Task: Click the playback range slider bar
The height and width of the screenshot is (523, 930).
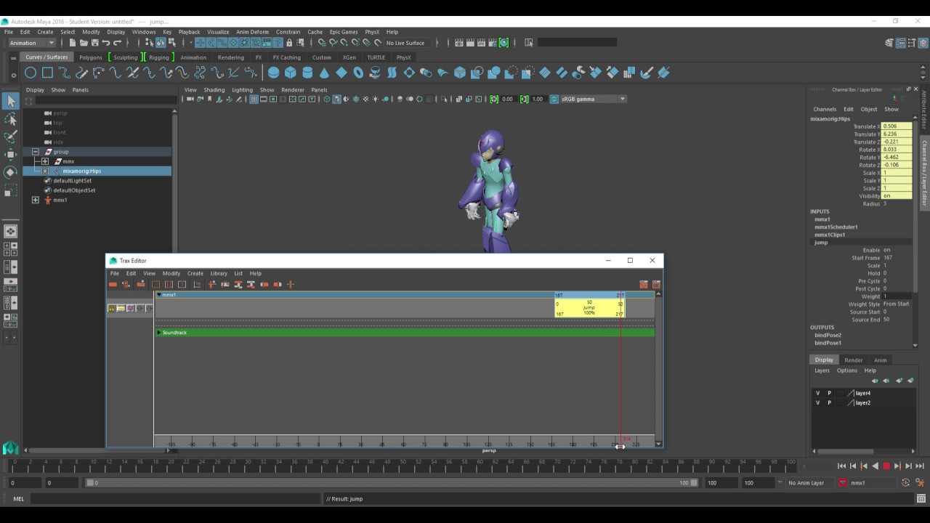Action: (x=392, y=482)
